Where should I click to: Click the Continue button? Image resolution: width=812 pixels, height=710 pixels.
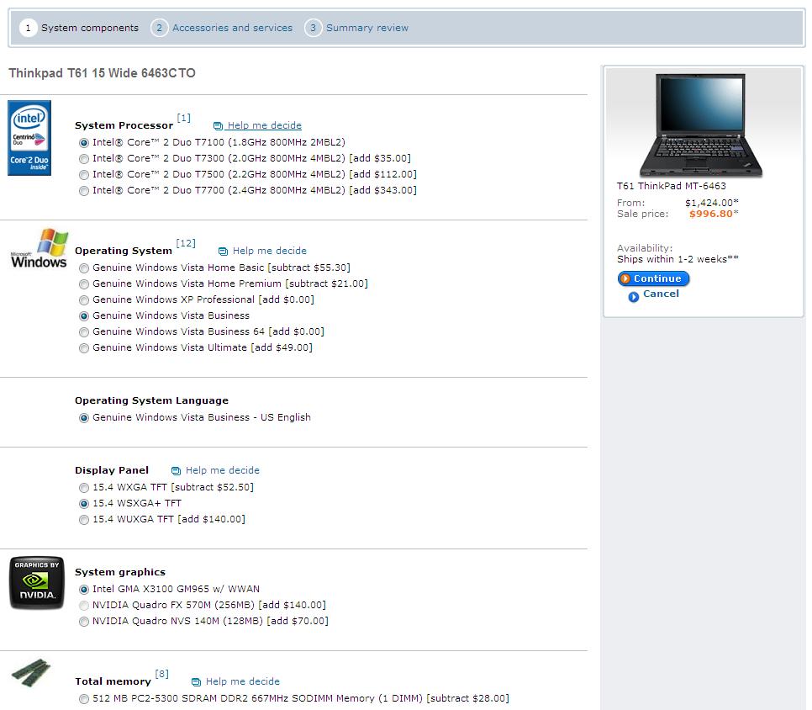pos(653,278)
